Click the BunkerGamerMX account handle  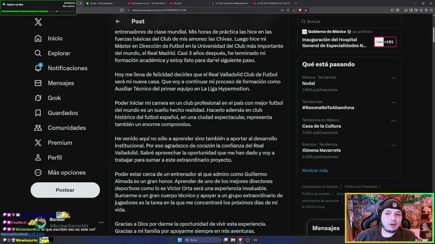click(x=69, y=226)
